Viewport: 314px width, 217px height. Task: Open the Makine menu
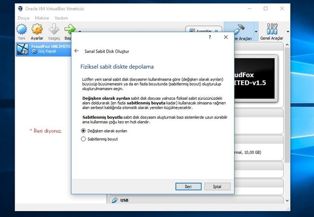(42, 18)
